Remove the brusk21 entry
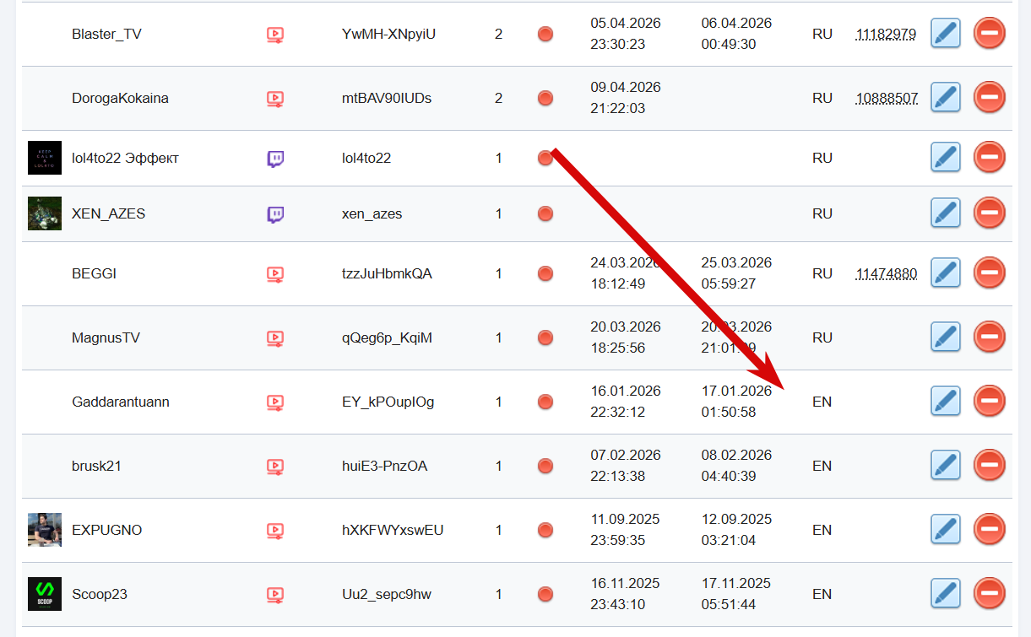1031x637 pixels. (x=990, y=466)
